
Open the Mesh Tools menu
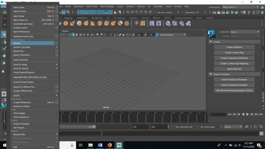(x=92, y=6)
